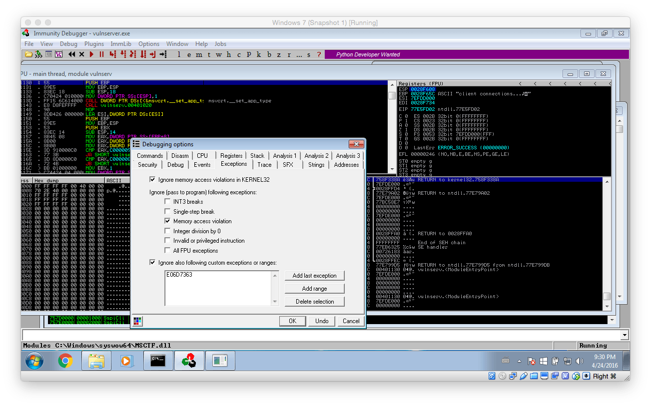Open Google Chrome from the taskbar

tap(65, 361)
